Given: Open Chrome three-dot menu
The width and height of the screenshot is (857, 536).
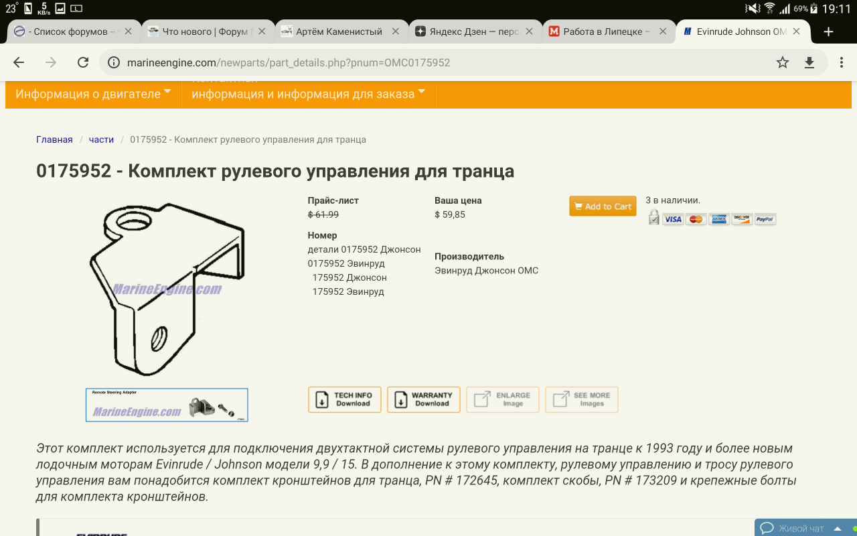Looking at the screenshot, I should [x=841, y=62].
